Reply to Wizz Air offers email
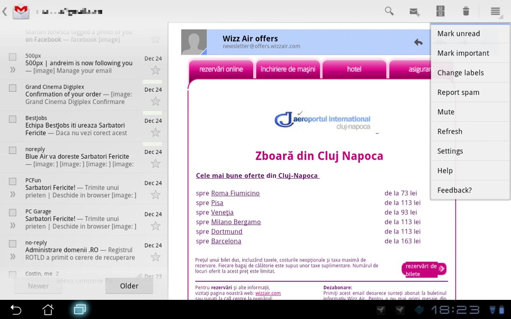 click(x=418, y=42)
